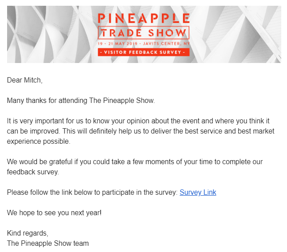Click the words The Pineapple Show in thanks line
The height and width of the screenshot is (252, 287).
click(x=122, y=100)
